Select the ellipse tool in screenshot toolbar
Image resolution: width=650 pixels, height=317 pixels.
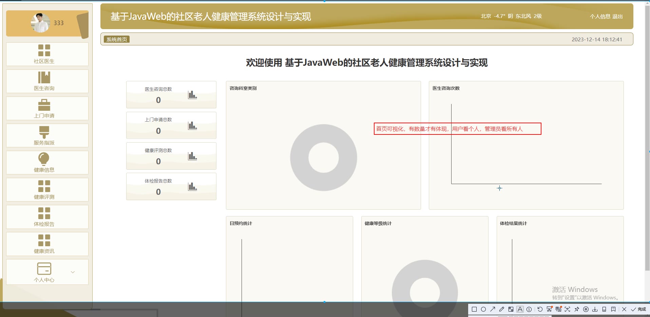(x=483, y=309)
